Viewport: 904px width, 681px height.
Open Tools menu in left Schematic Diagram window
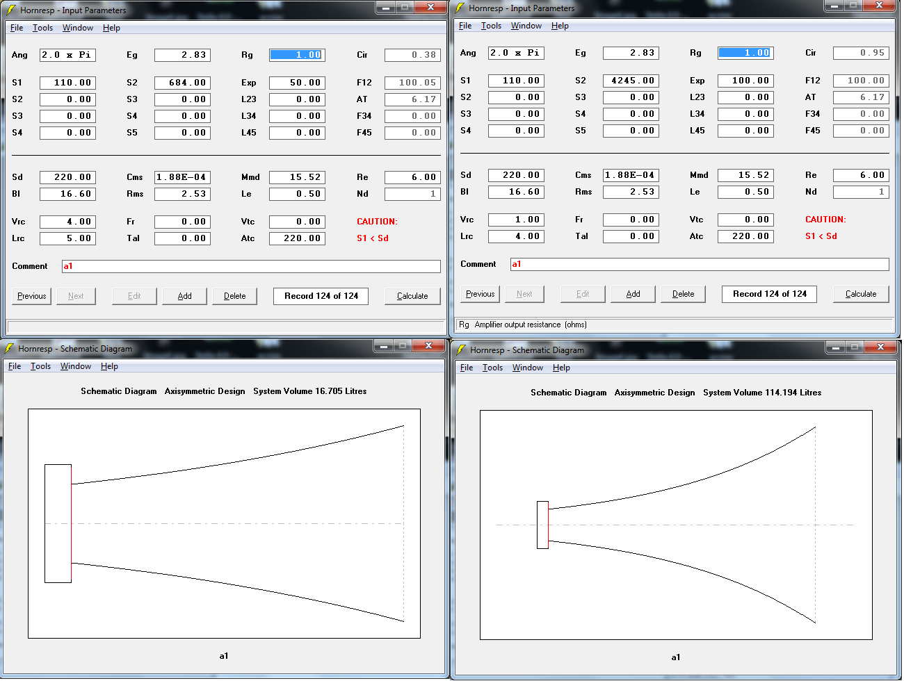coord(40,366)
